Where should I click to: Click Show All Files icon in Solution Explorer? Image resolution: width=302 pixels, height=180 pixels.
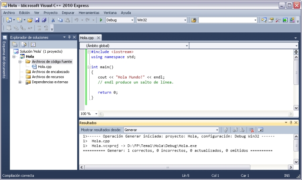pyautogui.click(x=24, y=44)
